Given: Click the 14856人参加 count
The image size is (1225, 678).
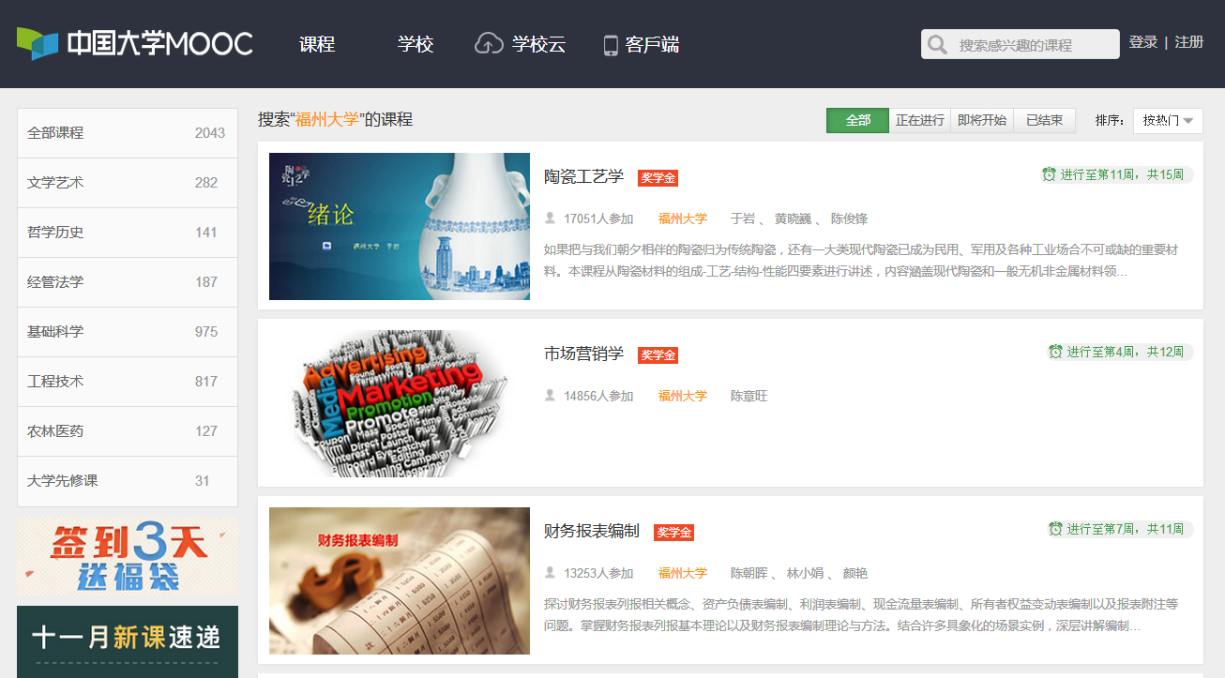Looking at the screenshot, I should [x=598, y=396].
